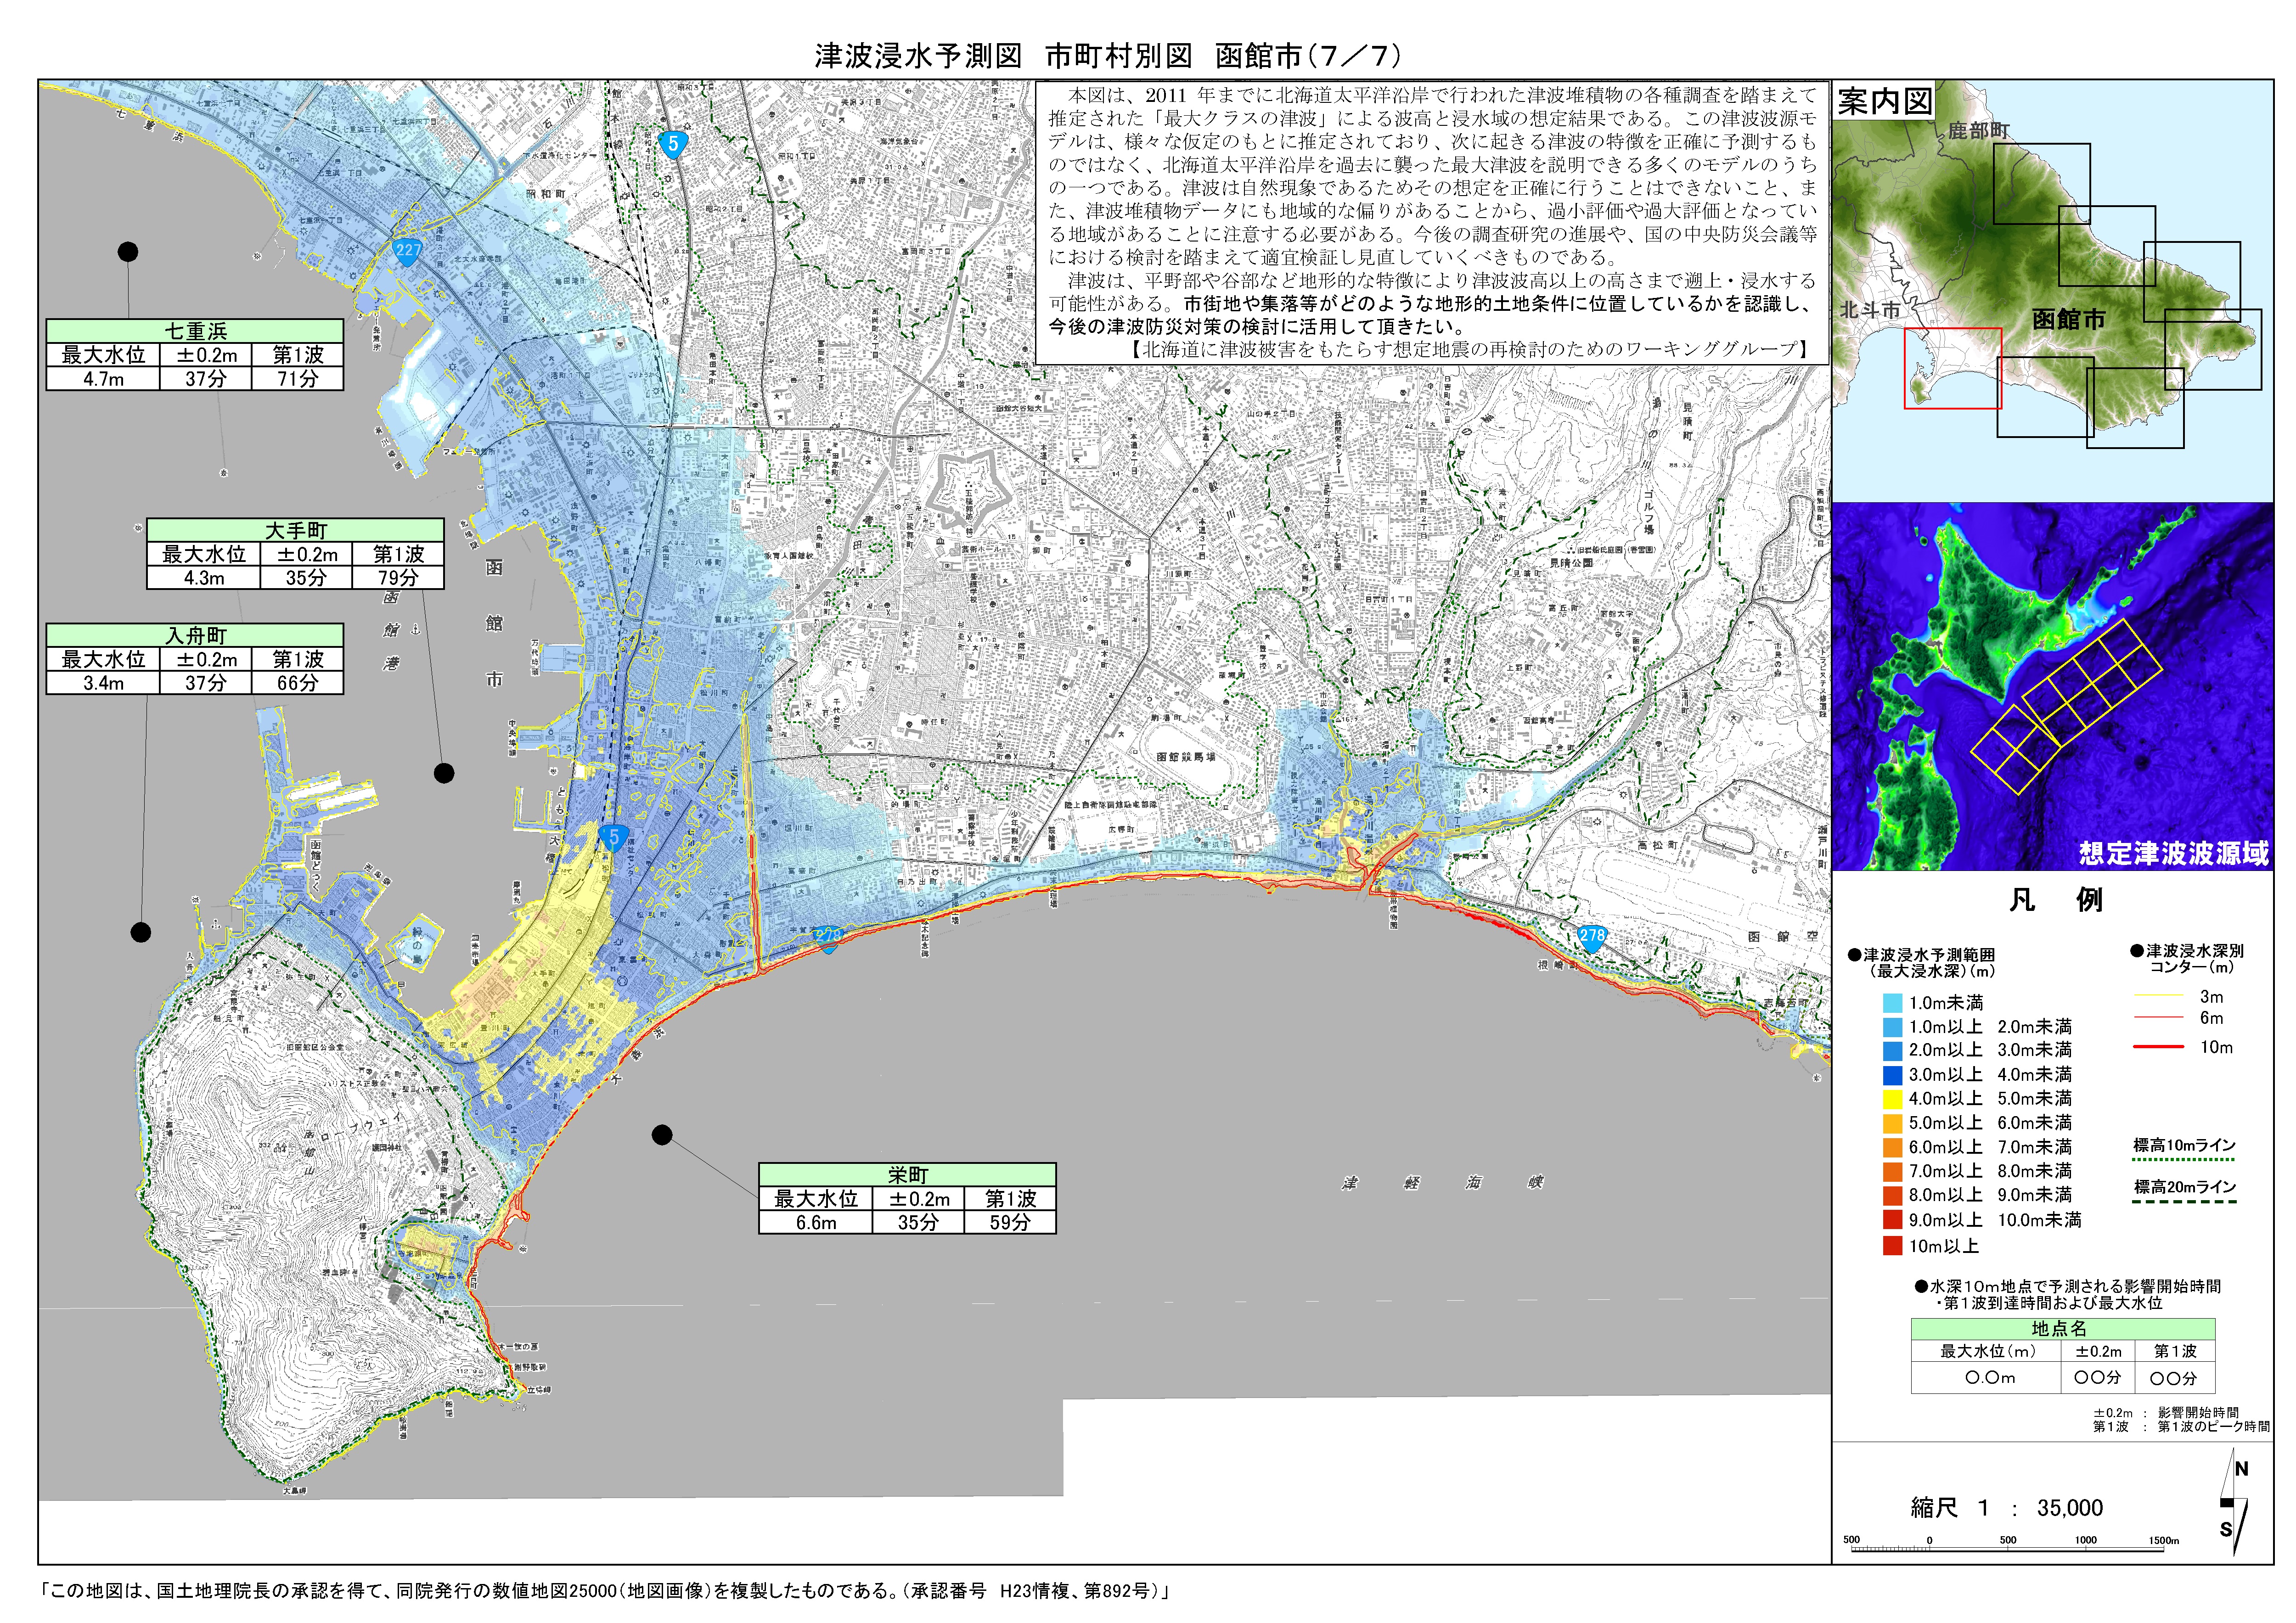Click the 栄町 table header
The image size is (2296, 1623).
[907, 1175]
